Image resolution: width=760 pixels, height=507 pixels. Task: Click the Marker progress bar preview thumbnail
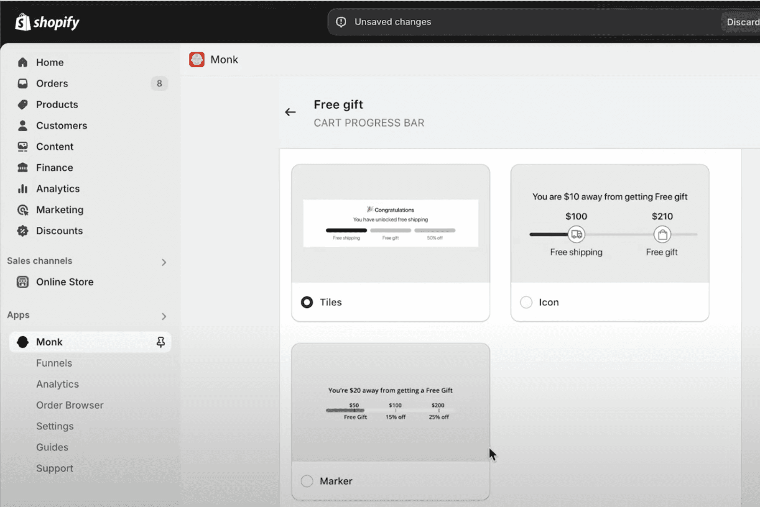390,402
